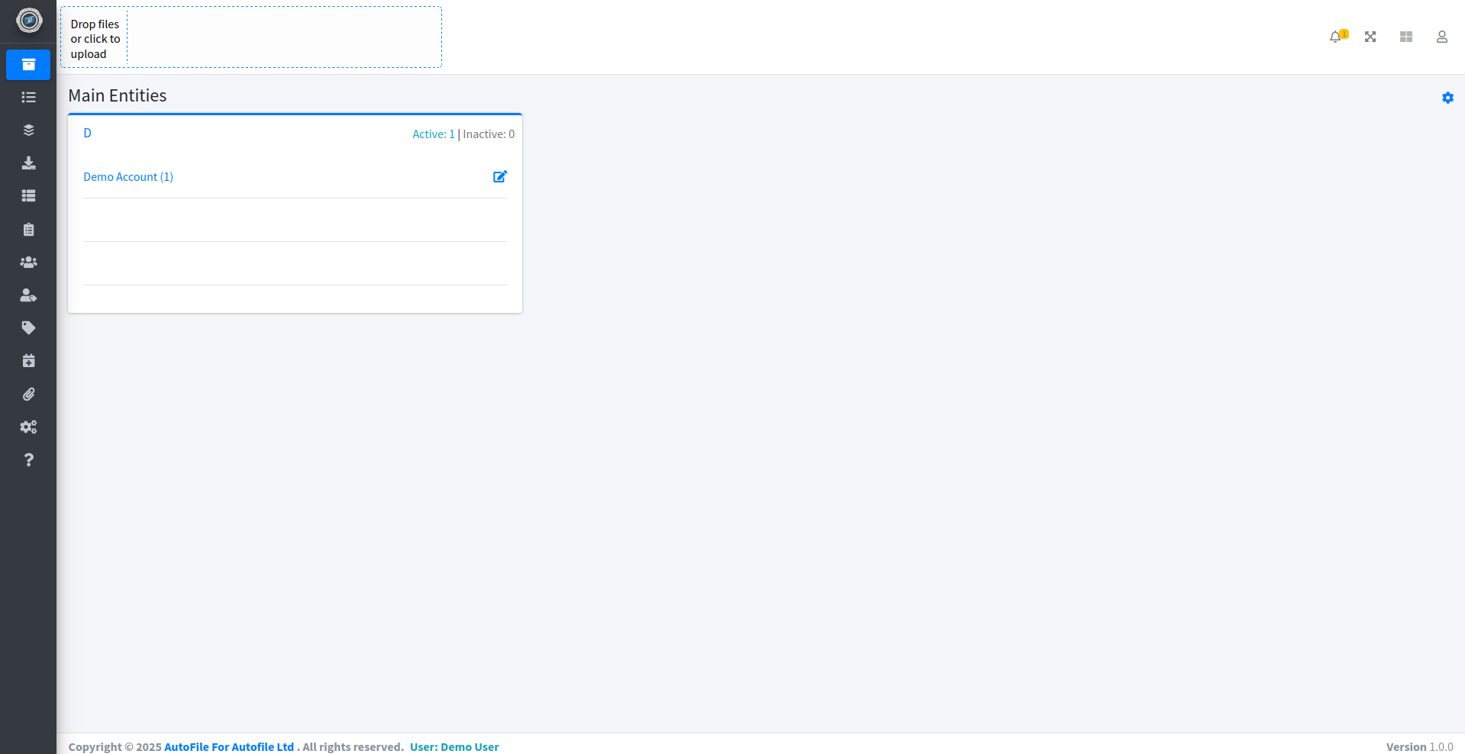Viewport: 1465px width, 754px height.
Task: Click the AutoFile logo in the sidebar
Action: tap(29, 21)
